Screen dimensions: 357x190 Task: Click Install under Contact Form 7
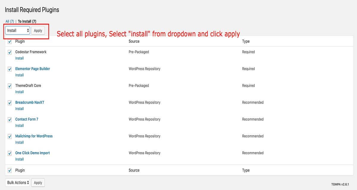(x=20, y=126)
